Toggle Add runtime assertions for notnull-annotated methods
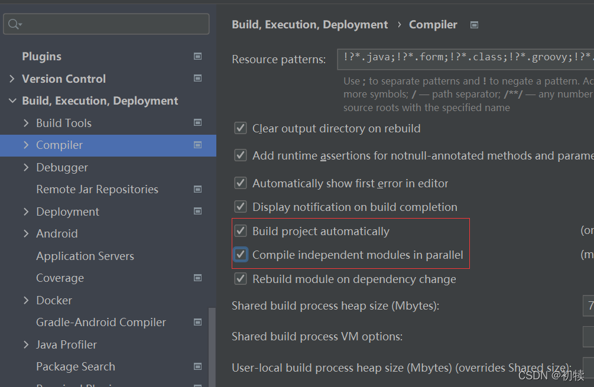 click(x=241, y=155)
